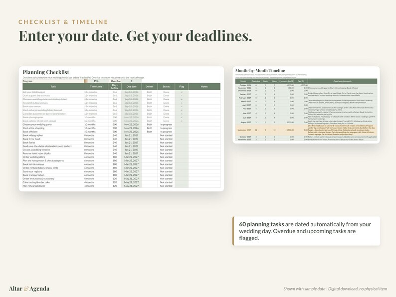396x297 pixels.
Task: Select the Plan rehearsal dinner task cell
Action: 53,186
